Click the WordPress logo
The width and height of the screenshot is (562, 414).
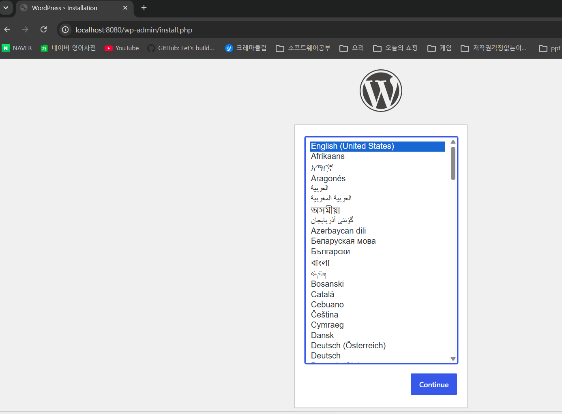[381, 90]
